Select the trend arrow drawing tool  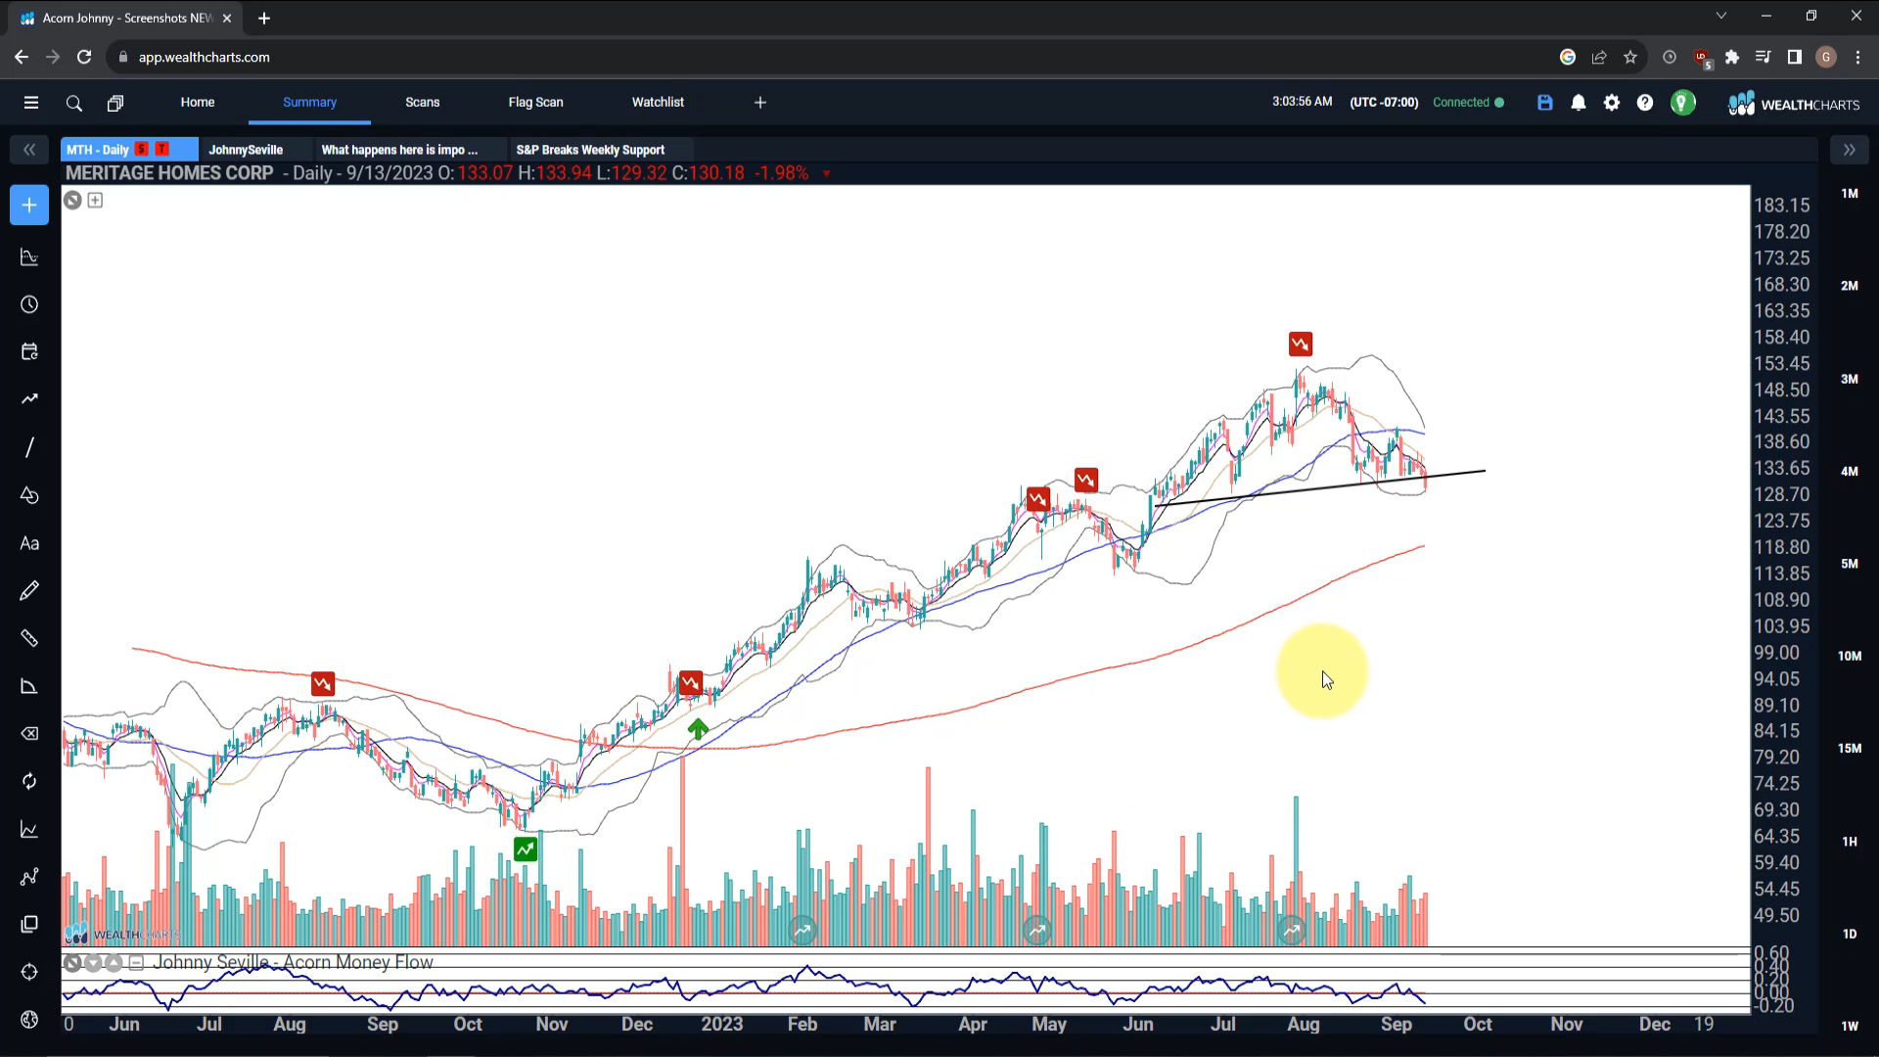(x=29, y=399)
